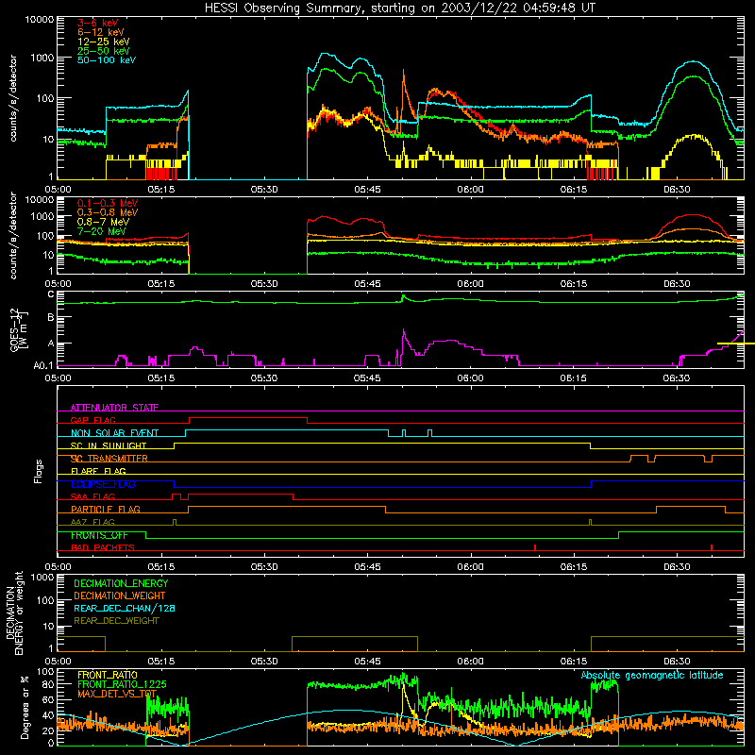Click the 05:15 tick under top panel
The width and height of the screenshot is (755, 755).
pyautogui.click(x=160, y=190)
